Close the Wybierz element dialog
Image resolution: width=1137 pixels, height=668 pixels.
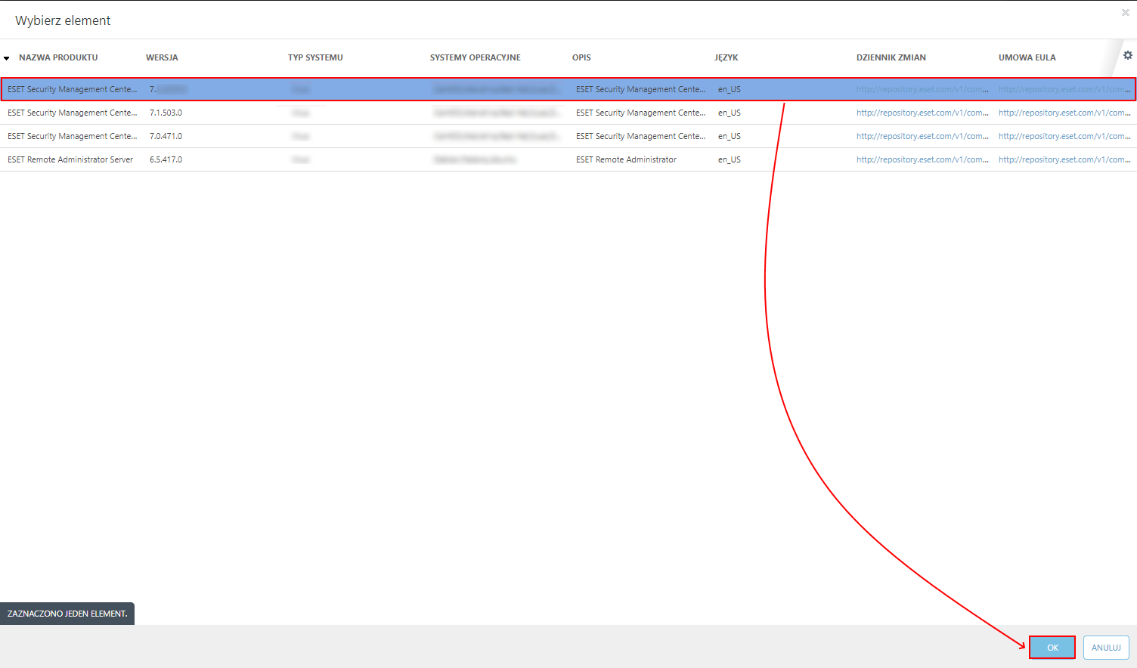click(1125, 13)
